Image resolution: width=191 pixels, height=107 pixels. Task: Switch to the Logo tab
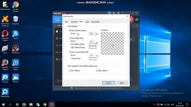(87, 22)
